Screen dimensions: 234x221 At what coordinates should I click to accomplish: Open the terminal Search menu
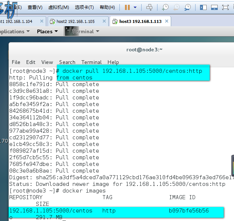pos(67,62)
